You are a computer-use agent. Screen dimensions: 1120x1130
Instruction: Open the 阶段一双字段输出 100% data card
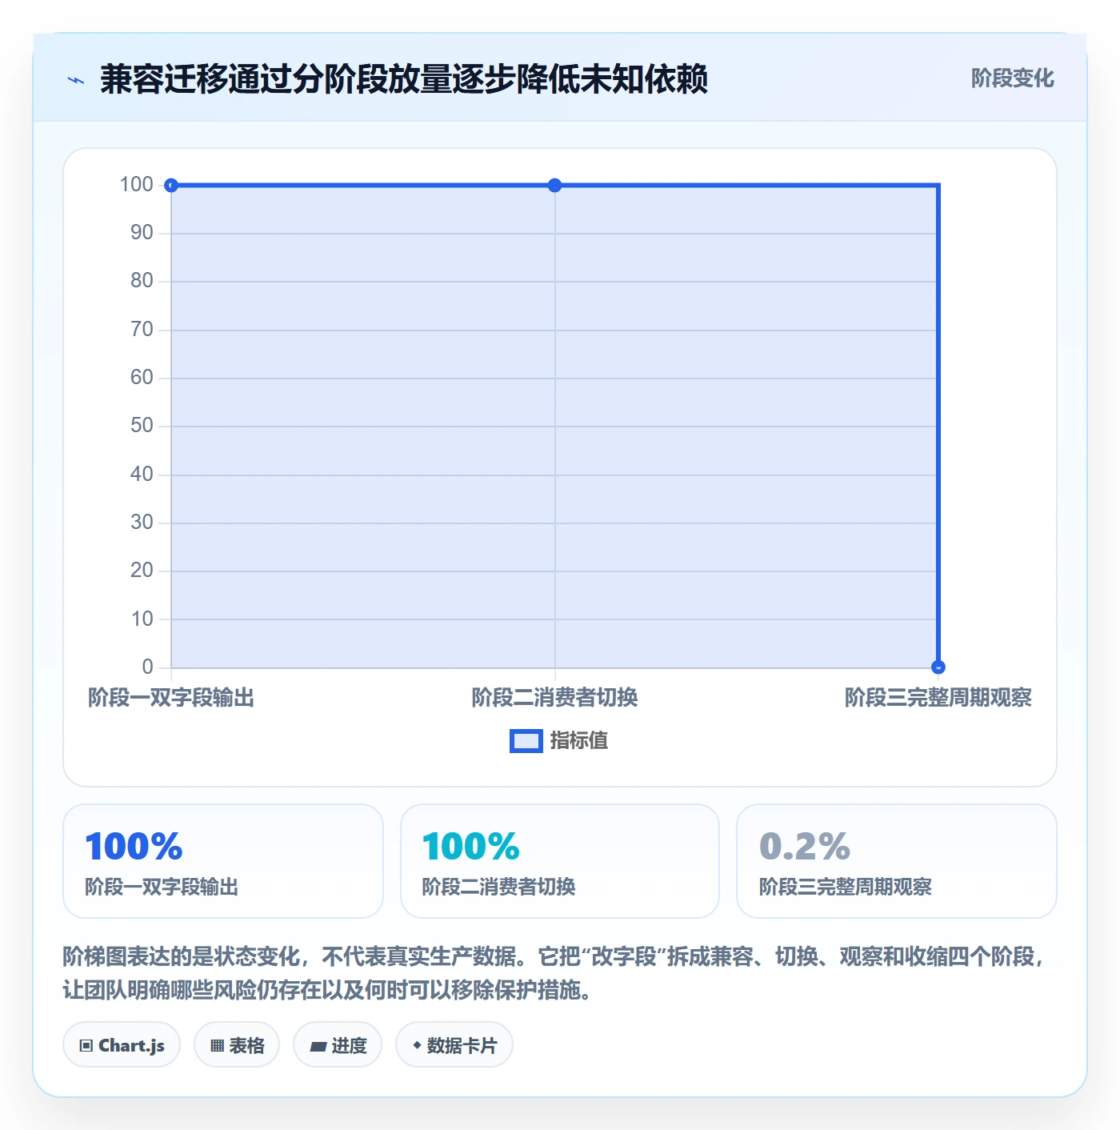tap(223, 861)
